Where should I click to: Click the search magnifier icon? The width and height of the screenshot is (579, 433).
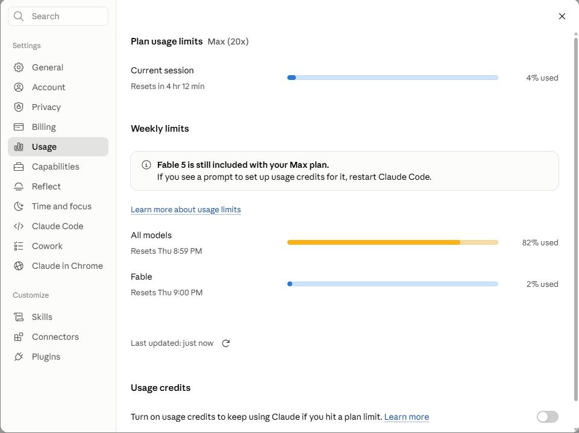click(19, 16)
